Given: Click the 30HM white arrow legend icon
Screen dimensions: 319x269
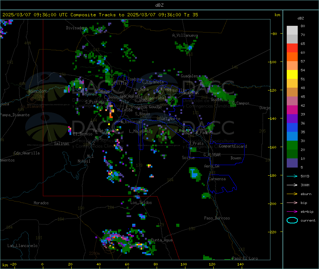Looking at the screenshot, I should click(x=292, y=185).
